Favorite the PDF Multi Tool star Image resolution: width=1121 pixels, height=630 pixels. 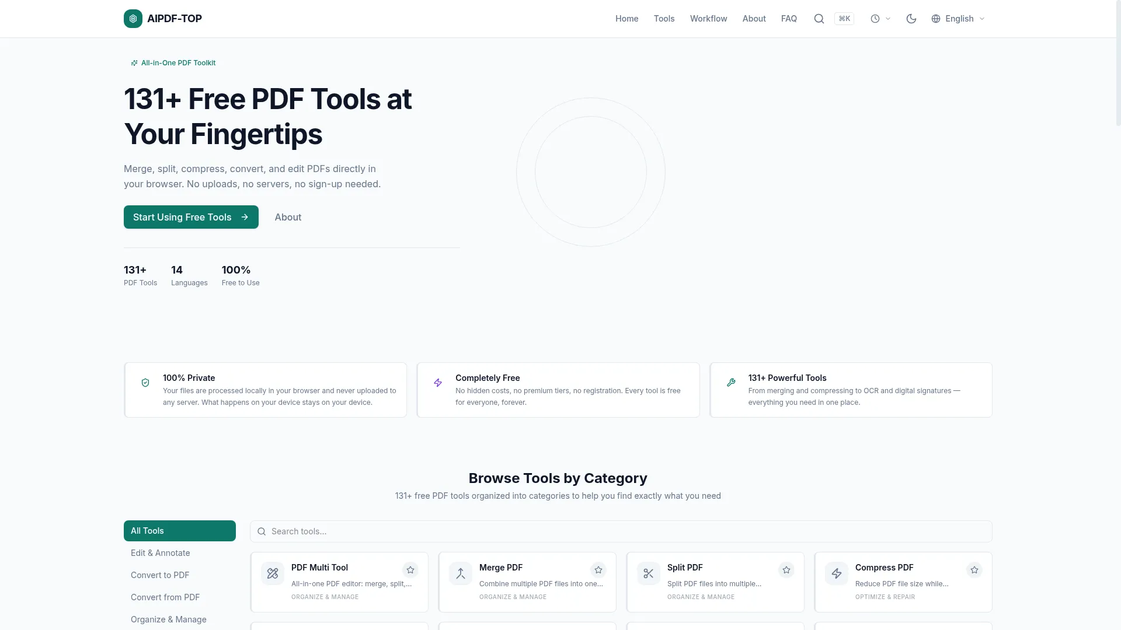pyautogui.click(x=410, y=570)
